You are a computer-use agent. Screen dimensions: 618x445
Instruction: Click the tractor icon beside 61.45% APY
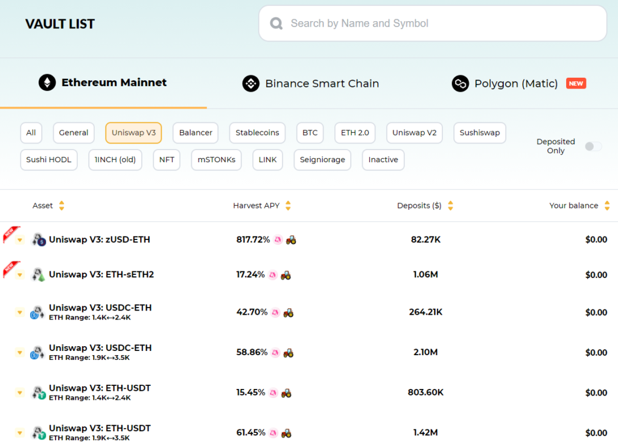pos(288,433)
